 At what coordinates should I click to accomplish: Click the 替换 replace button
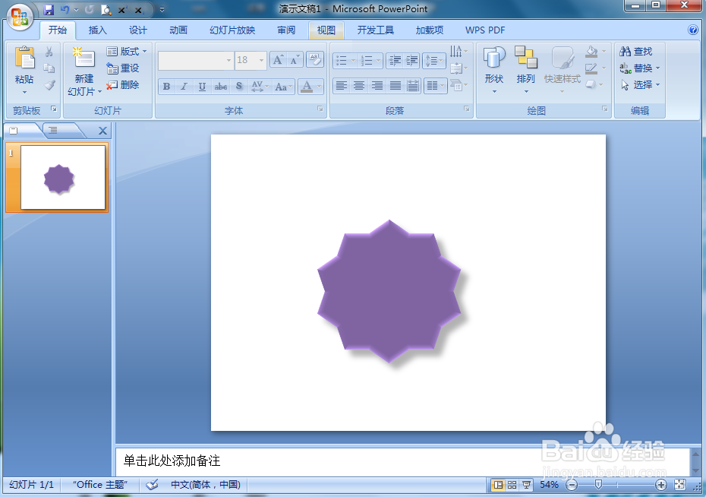click(x=639, y=68)
